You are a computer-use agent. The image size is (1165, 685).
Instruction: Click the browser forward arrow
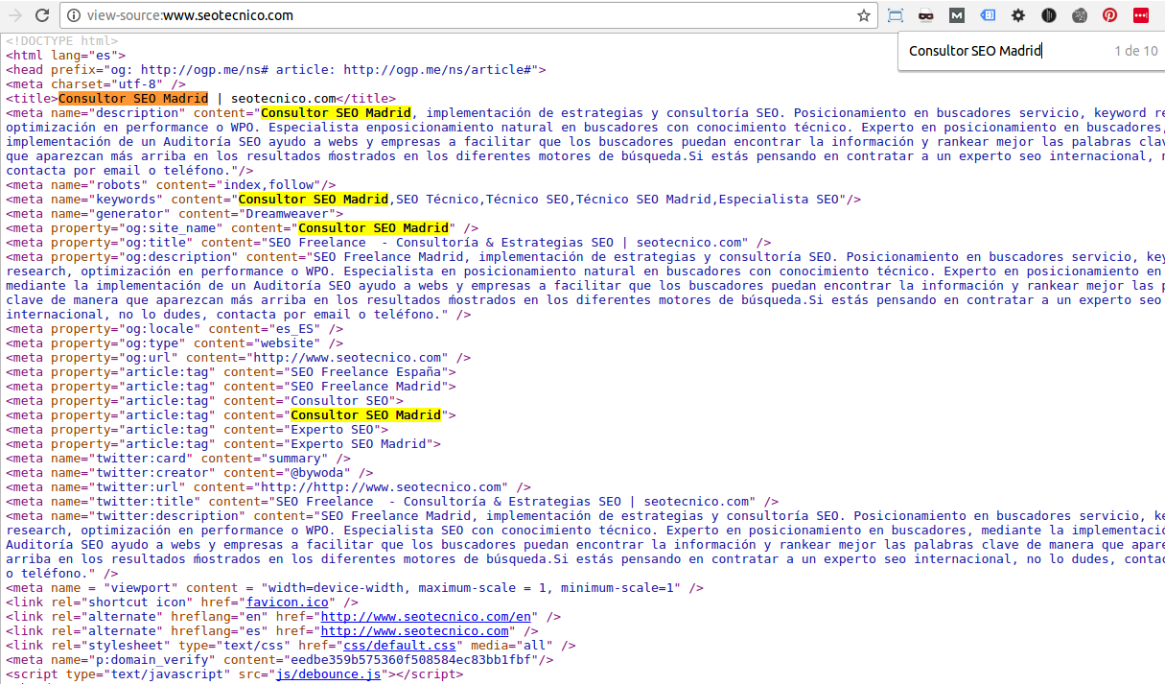(x=14, y=15)
